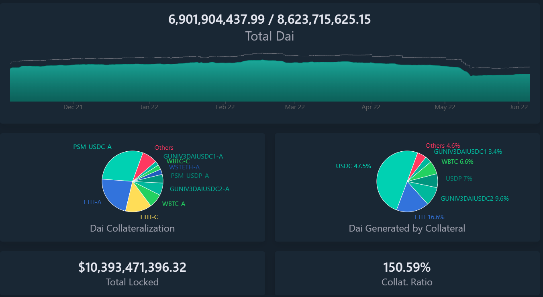The height and width of the screenshot is (297, 543).
Task: Click the May 22 axis label
Action: (x=445, y=107)
